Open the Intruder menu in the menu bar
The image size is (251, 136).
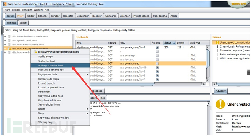[16, 10]
